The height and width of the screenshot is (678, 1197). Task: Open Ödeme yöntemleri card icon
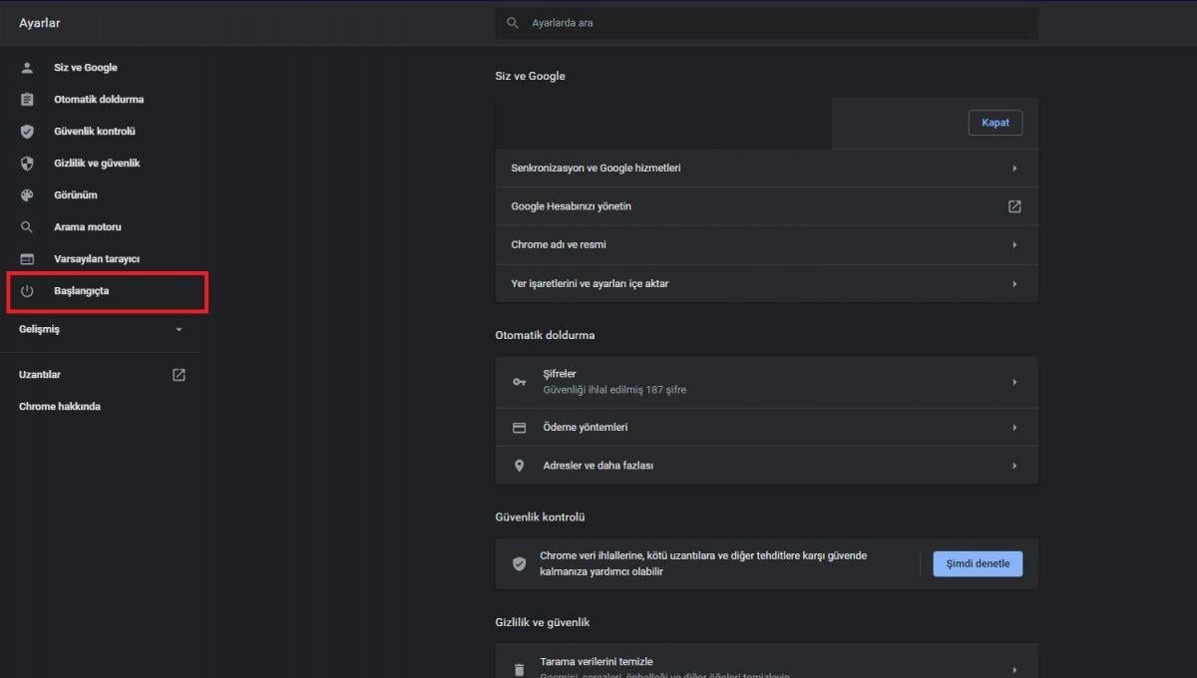tap(519, 427)
